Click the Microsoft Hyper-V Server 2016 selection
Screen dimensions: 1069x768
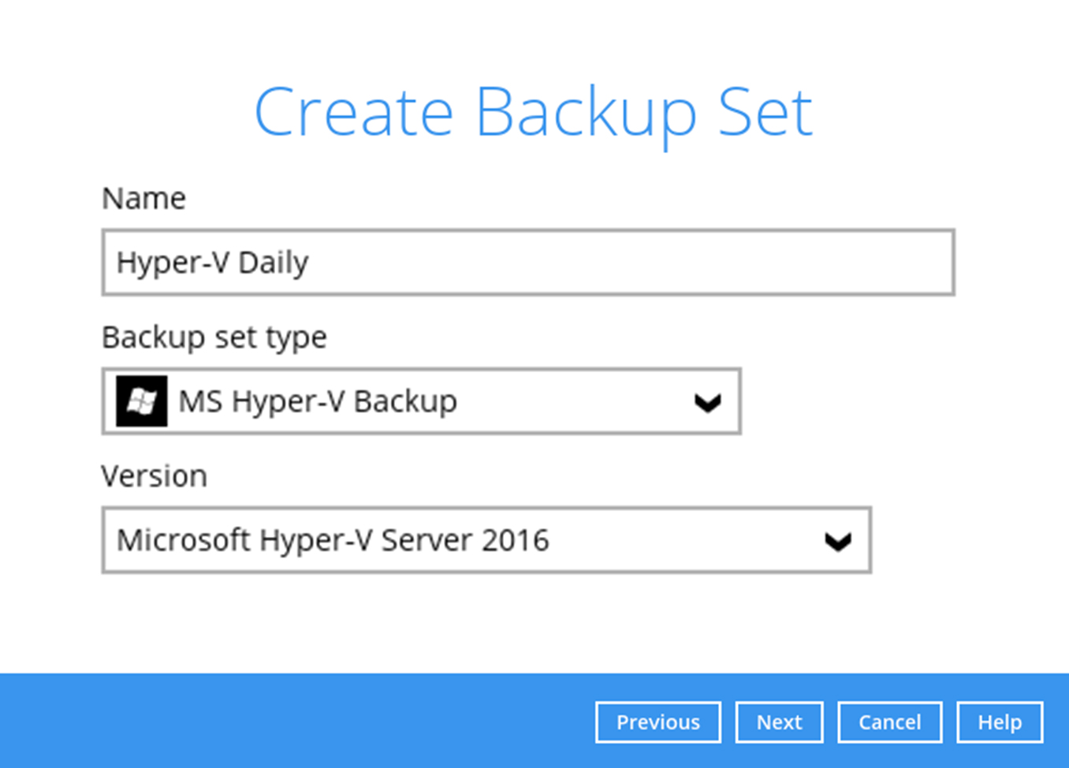tap(333, 540)
